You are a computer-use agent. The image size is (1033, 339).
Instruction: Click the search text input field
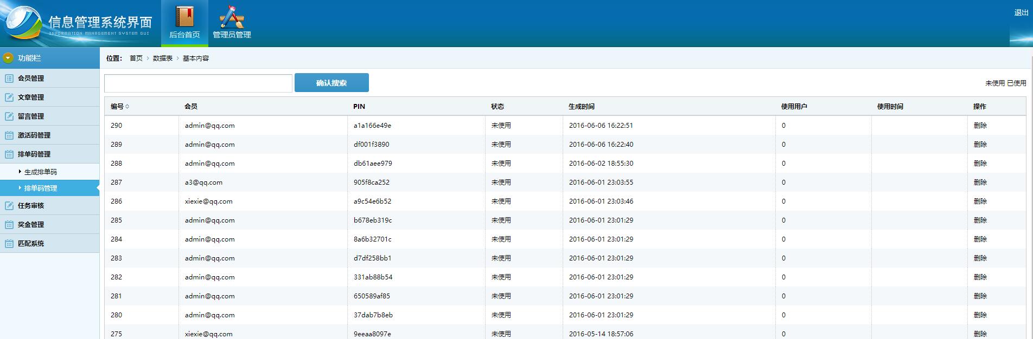point(198,83)
